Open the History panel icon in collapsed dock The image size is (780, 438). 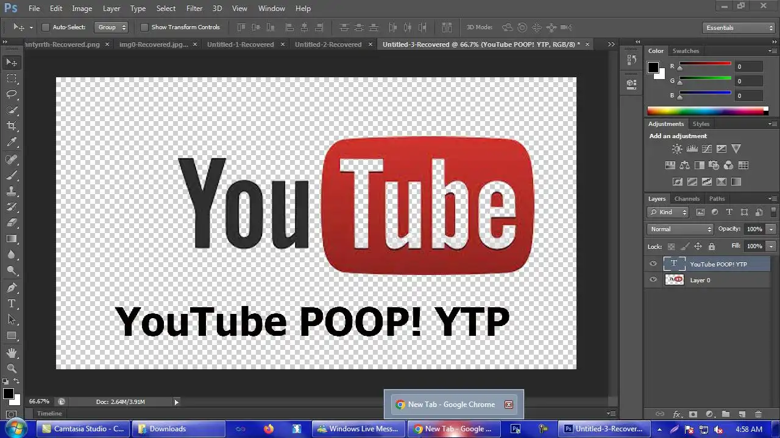pos(631,60)
